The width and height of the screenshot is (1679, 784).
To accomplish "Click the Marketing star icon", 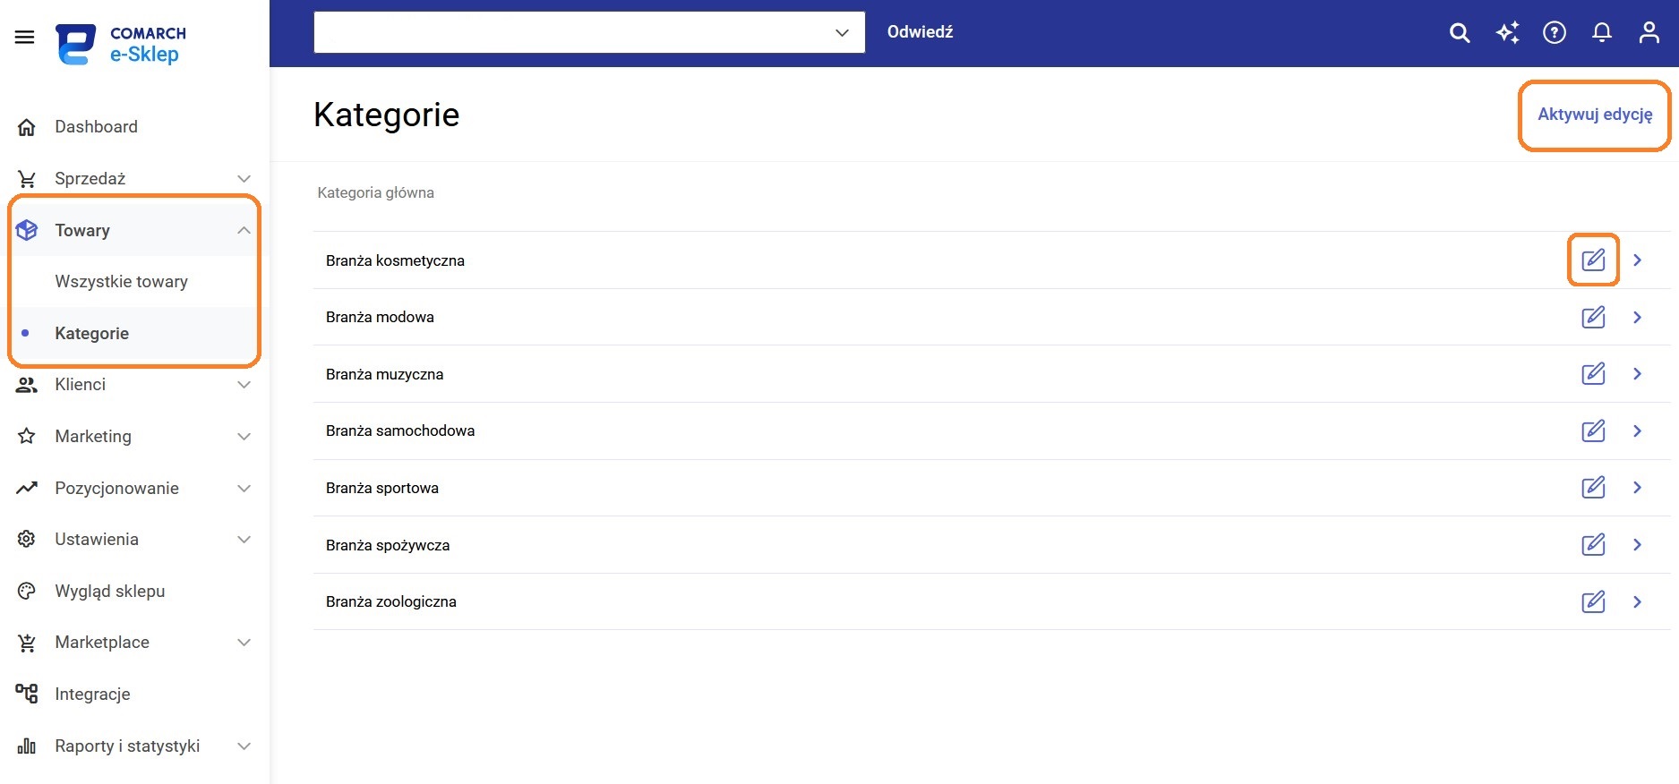I will (27, 436).
